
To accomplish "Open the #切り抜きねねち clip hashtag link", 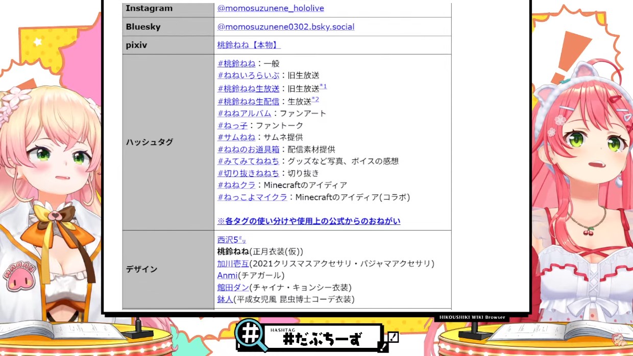I will click(x=249, y=173).
